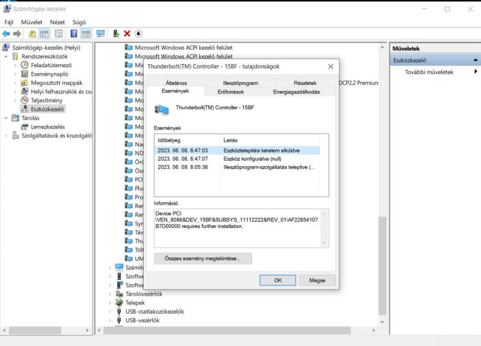The height and width of the screenshot is (346, 481).
Task: Click the USB-vezérlők category icon
Action: pos(119,320)
